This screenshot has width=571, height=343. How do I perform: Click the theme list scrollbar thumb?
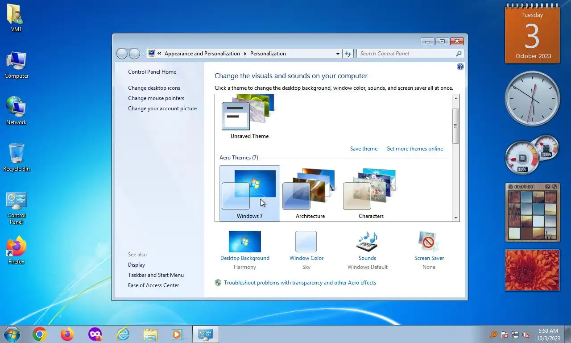[x=456, y=126]
